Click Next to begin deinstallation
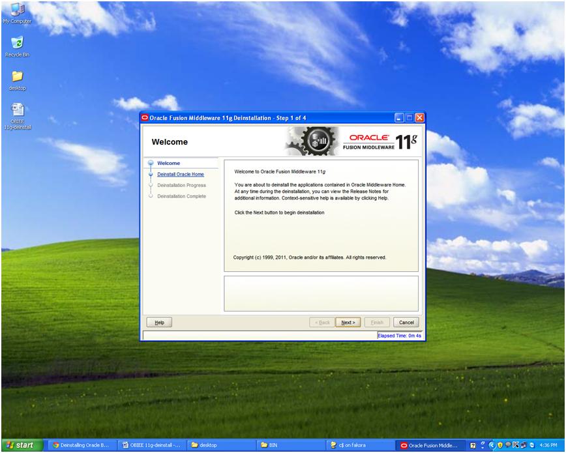566x453 pixels. tap(348, 323)
